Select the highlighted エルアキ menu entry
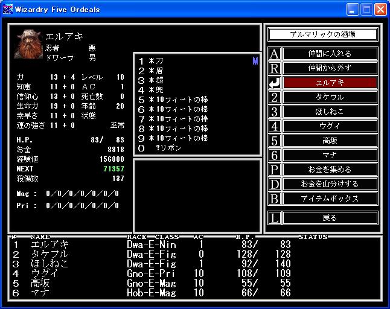The height and width of the screenshot is (309, 390). [330, 83]
